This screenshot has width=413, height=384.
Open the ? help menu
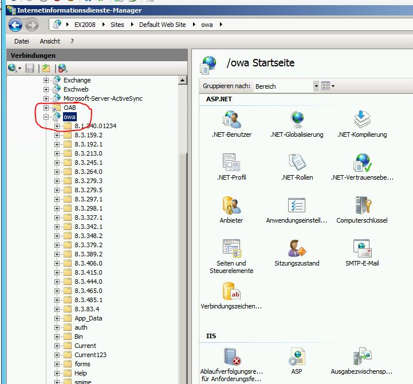tap(72, 41)
